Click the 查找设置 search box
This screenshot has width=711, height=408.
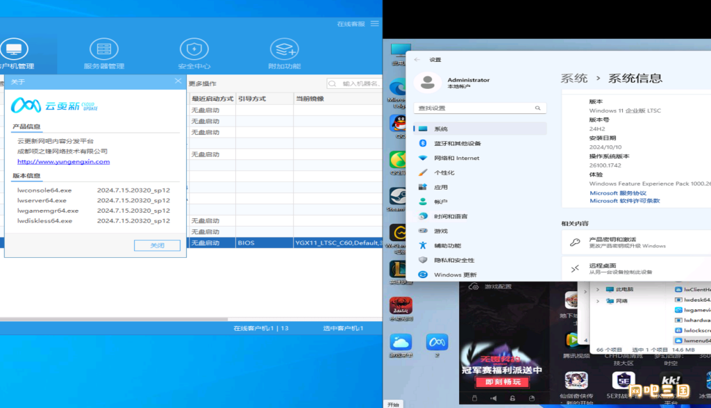point(480,108)
